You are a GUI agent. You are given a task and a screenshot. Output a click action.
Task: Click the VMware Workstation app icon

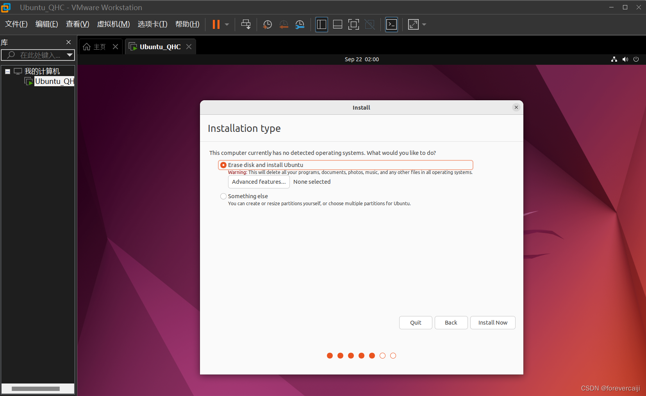coord(6,7)
